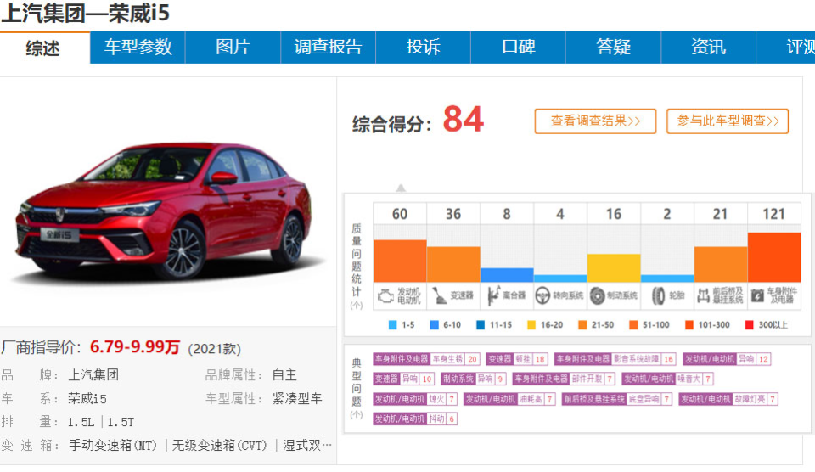Click the 手动变速箱(MT) gearbox text

coord(113,446)
